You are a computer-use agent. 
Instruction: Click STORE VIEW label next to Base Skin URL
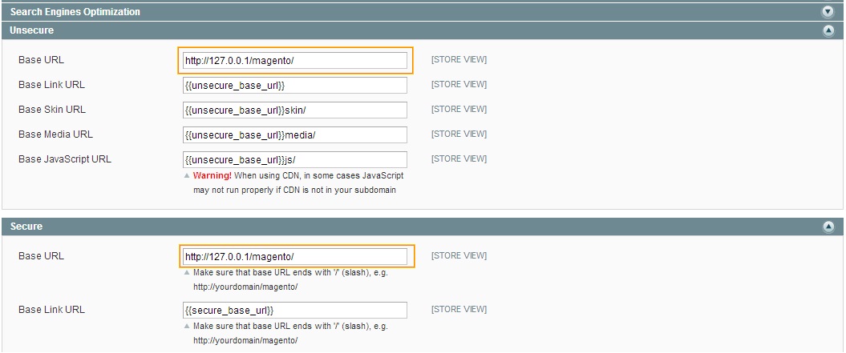click(x=459, y=110)
